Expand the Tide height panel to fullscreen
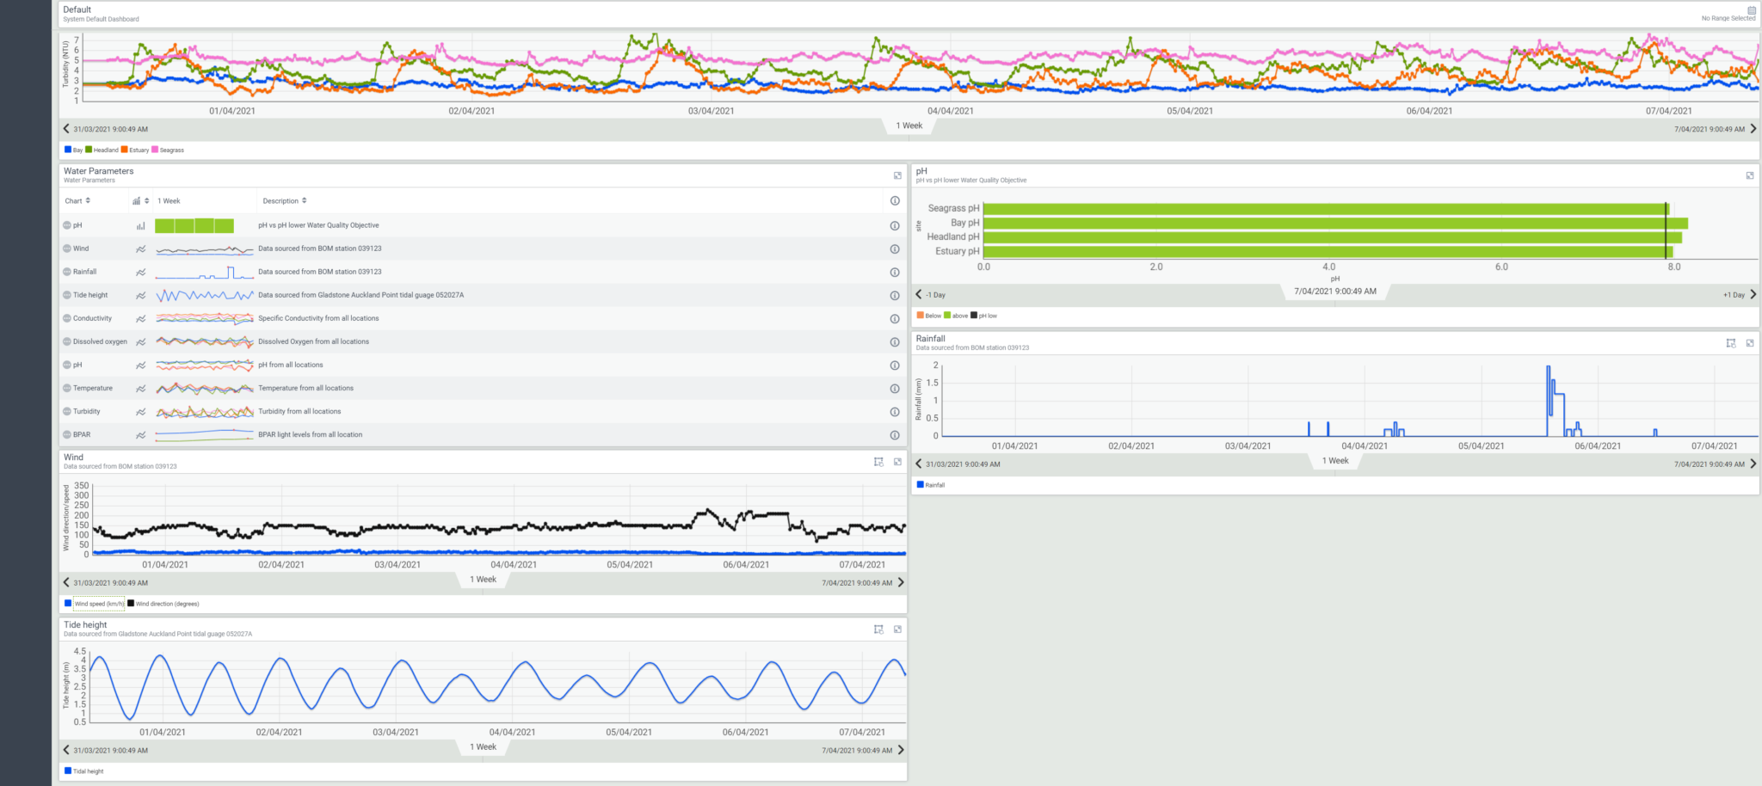 click(x=897, y=629)
